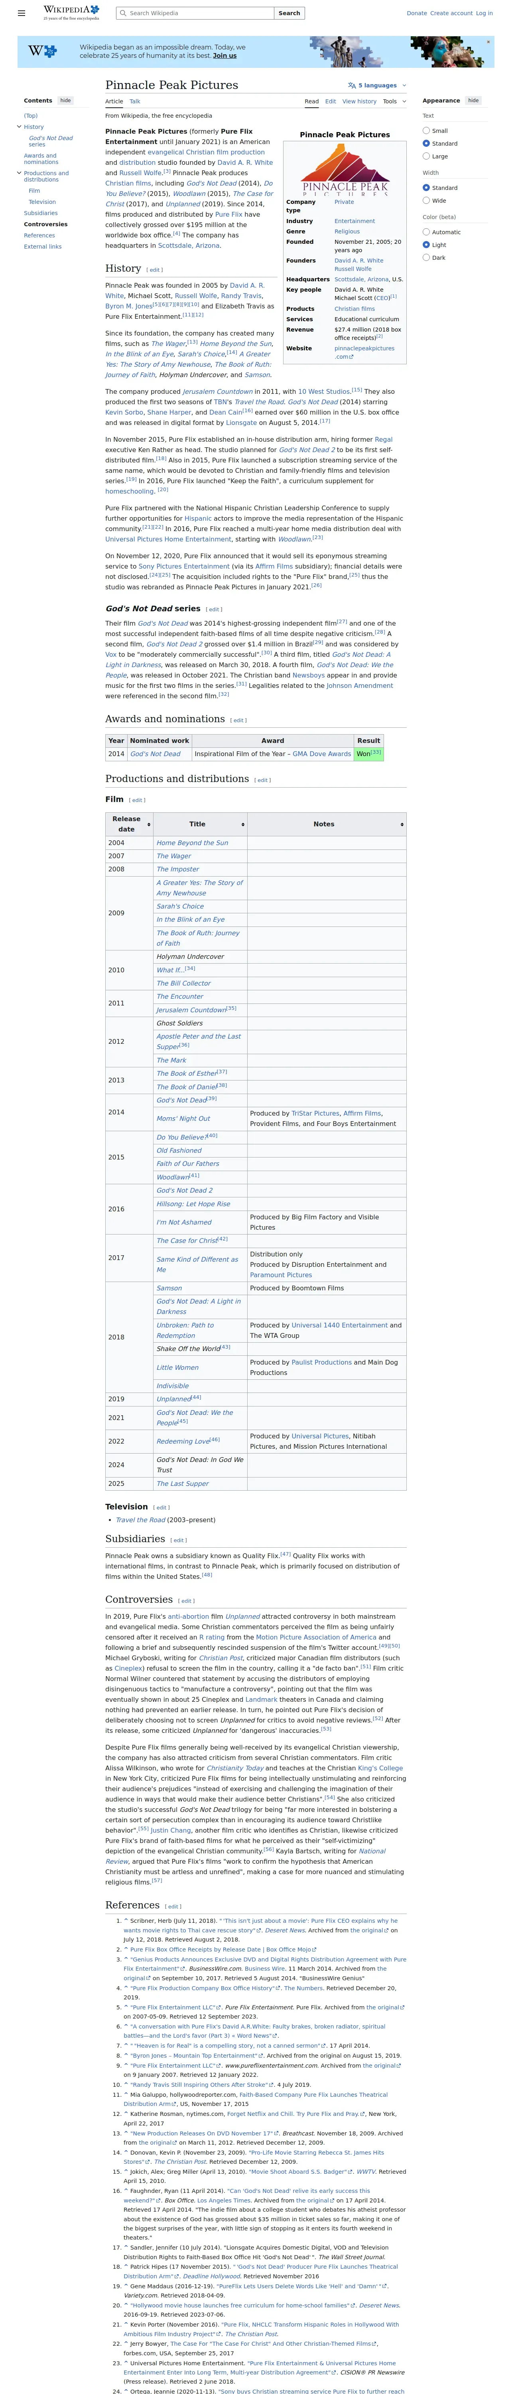Select Wide width option

click(x=427, y=201)
